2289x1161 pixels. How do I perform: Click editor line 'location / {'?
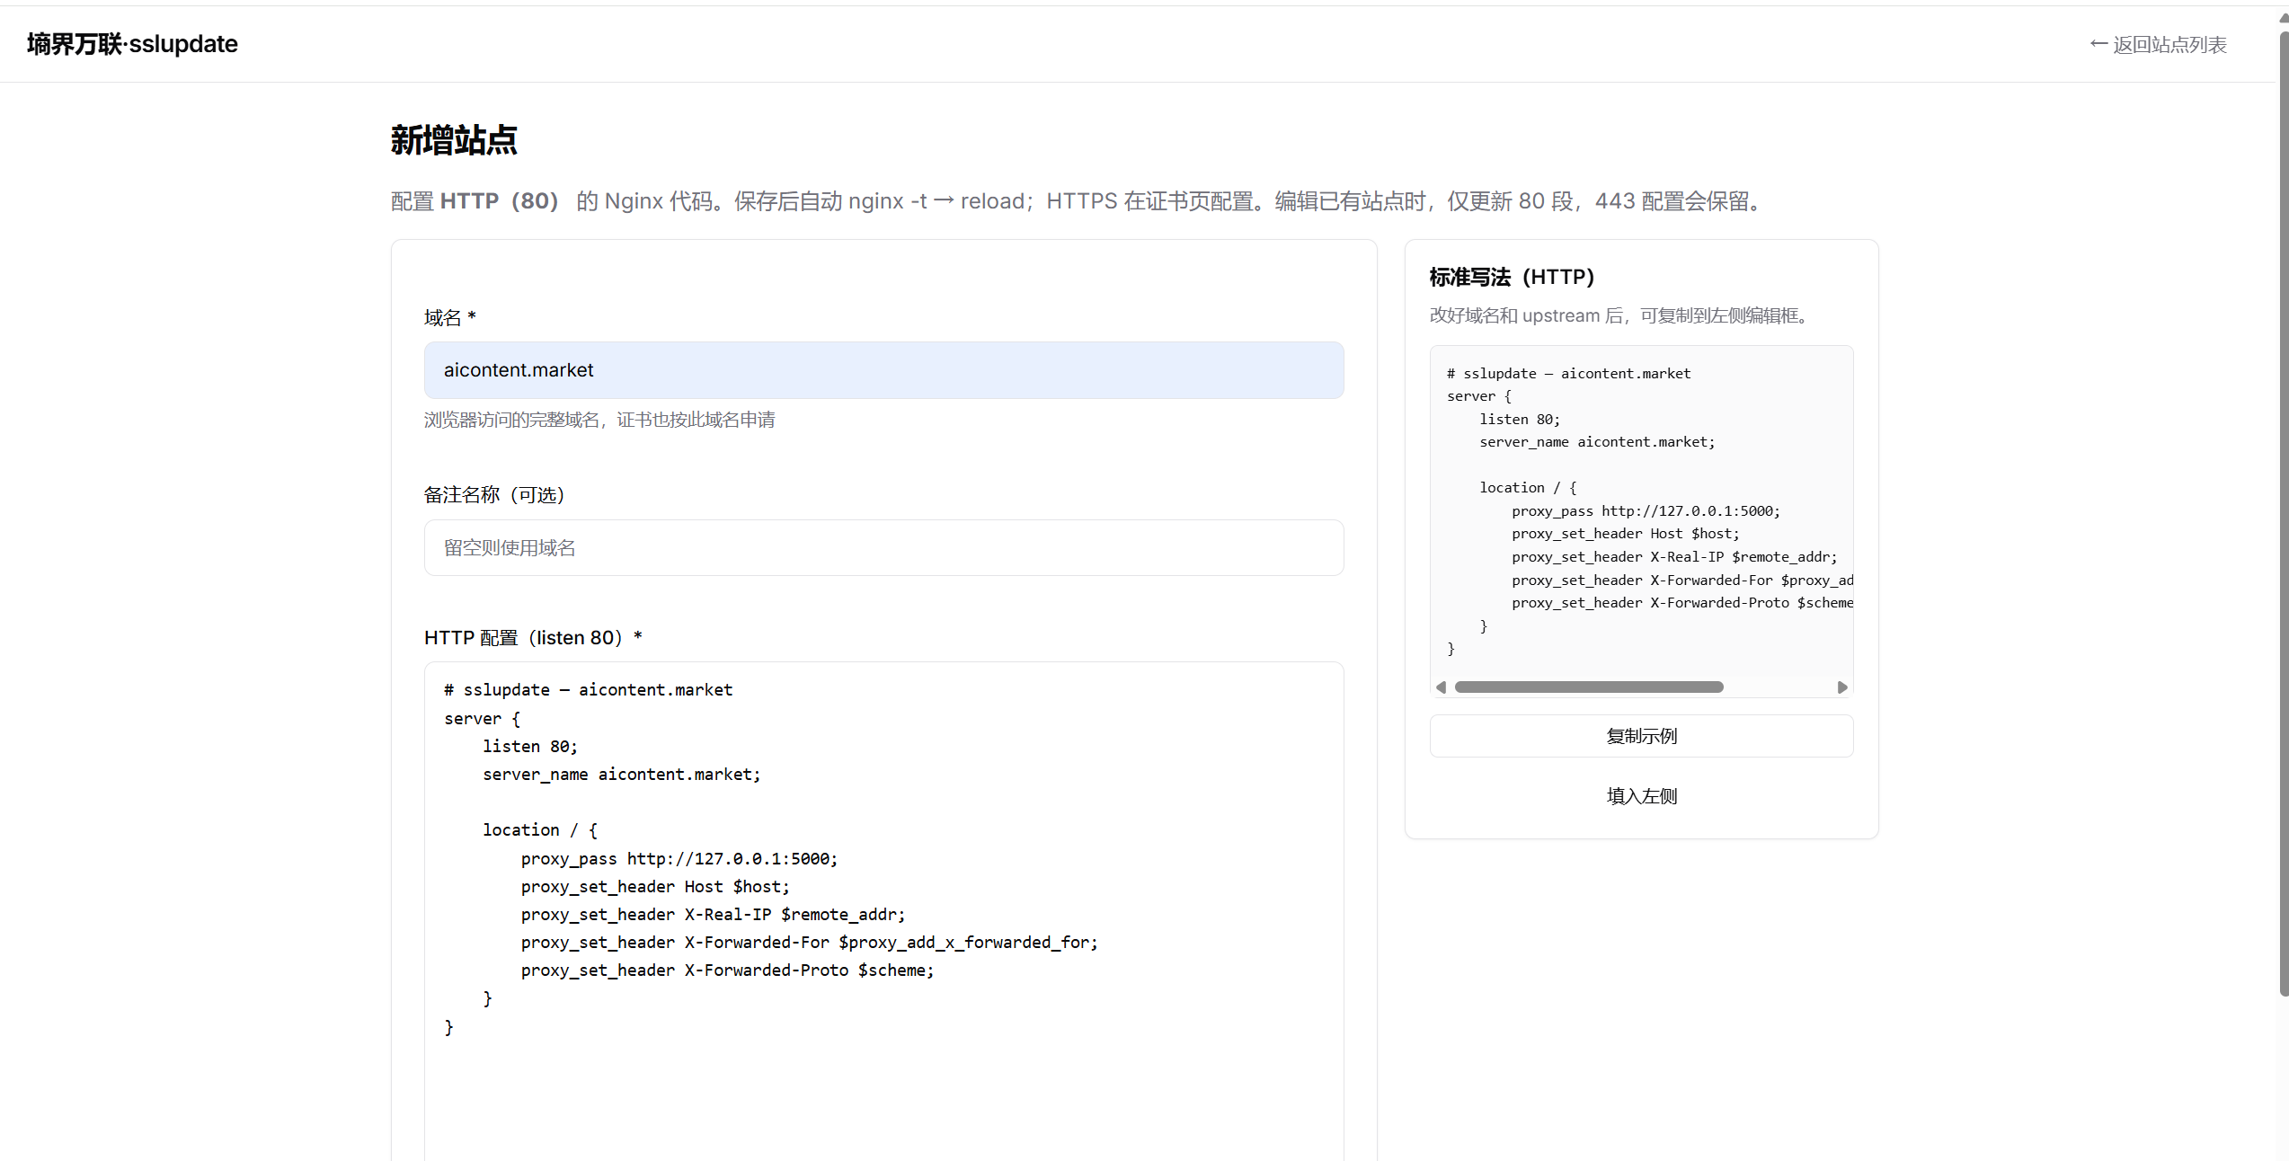pyautogui.click(x=540, y=830)
